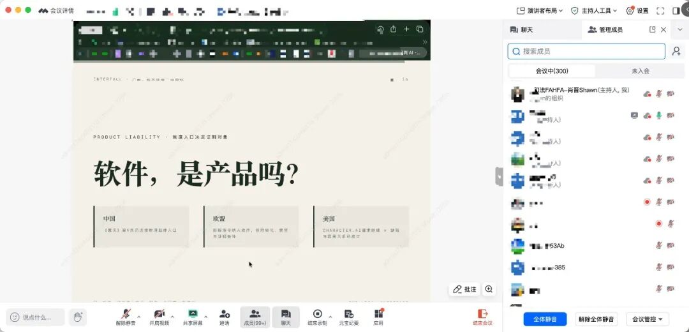Click the zoom magnifier icon beside 批注
This screenshot has height=332, width=689.
tap(489, 289)
